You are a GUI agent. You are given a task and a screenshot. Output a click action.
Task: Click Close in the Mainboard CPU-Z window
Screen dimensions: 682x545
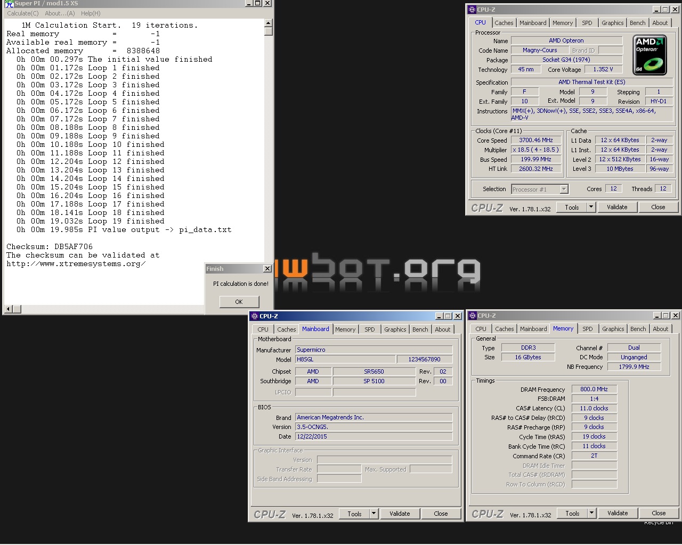[441, 514]
